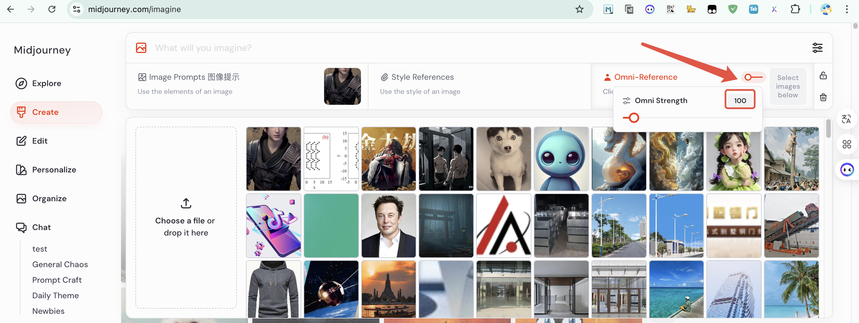
Task: Click the trash icon to clear references
Action: [x=823, y=97]
